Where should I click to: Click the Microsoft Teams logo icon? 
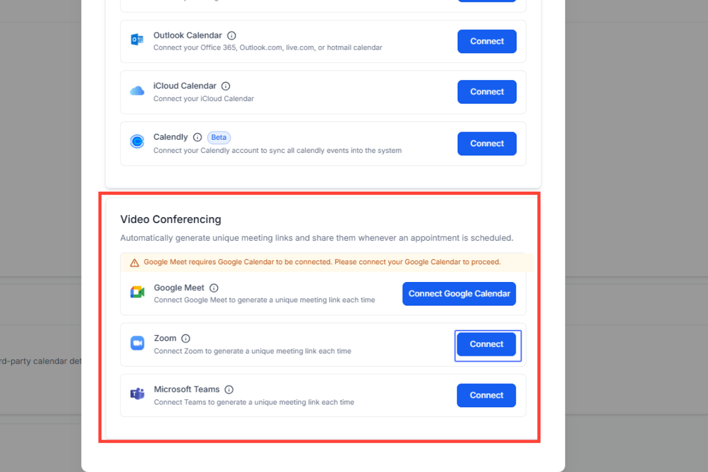tap(137, 394)
